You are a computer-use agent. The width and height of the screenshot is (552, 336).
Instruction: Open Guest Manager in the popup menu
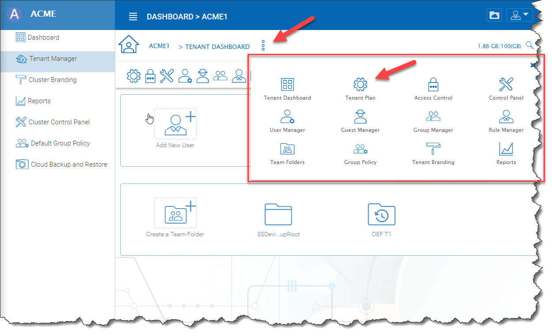coord(360,122)
